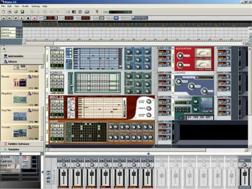Viewport: 252px width, 189px height.
Task: Open the Settings menu
Action: (36, 6)
